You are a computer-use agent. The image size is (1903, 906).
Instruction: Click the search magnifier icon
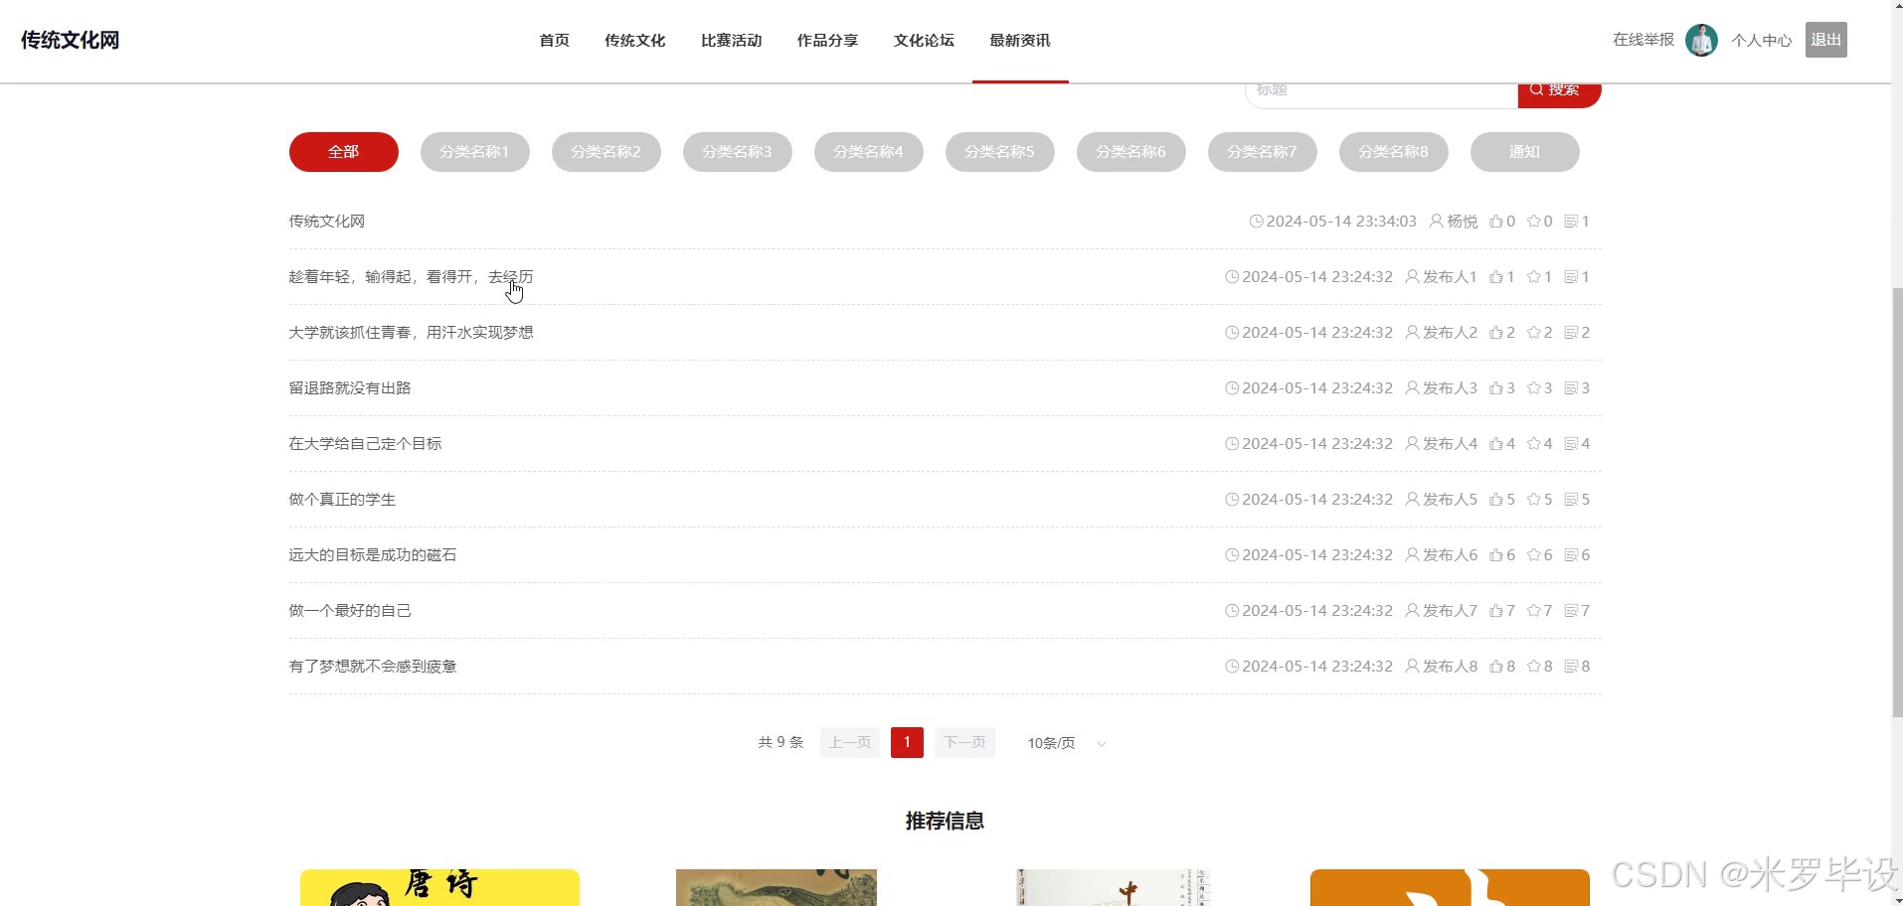point(1536,88)
